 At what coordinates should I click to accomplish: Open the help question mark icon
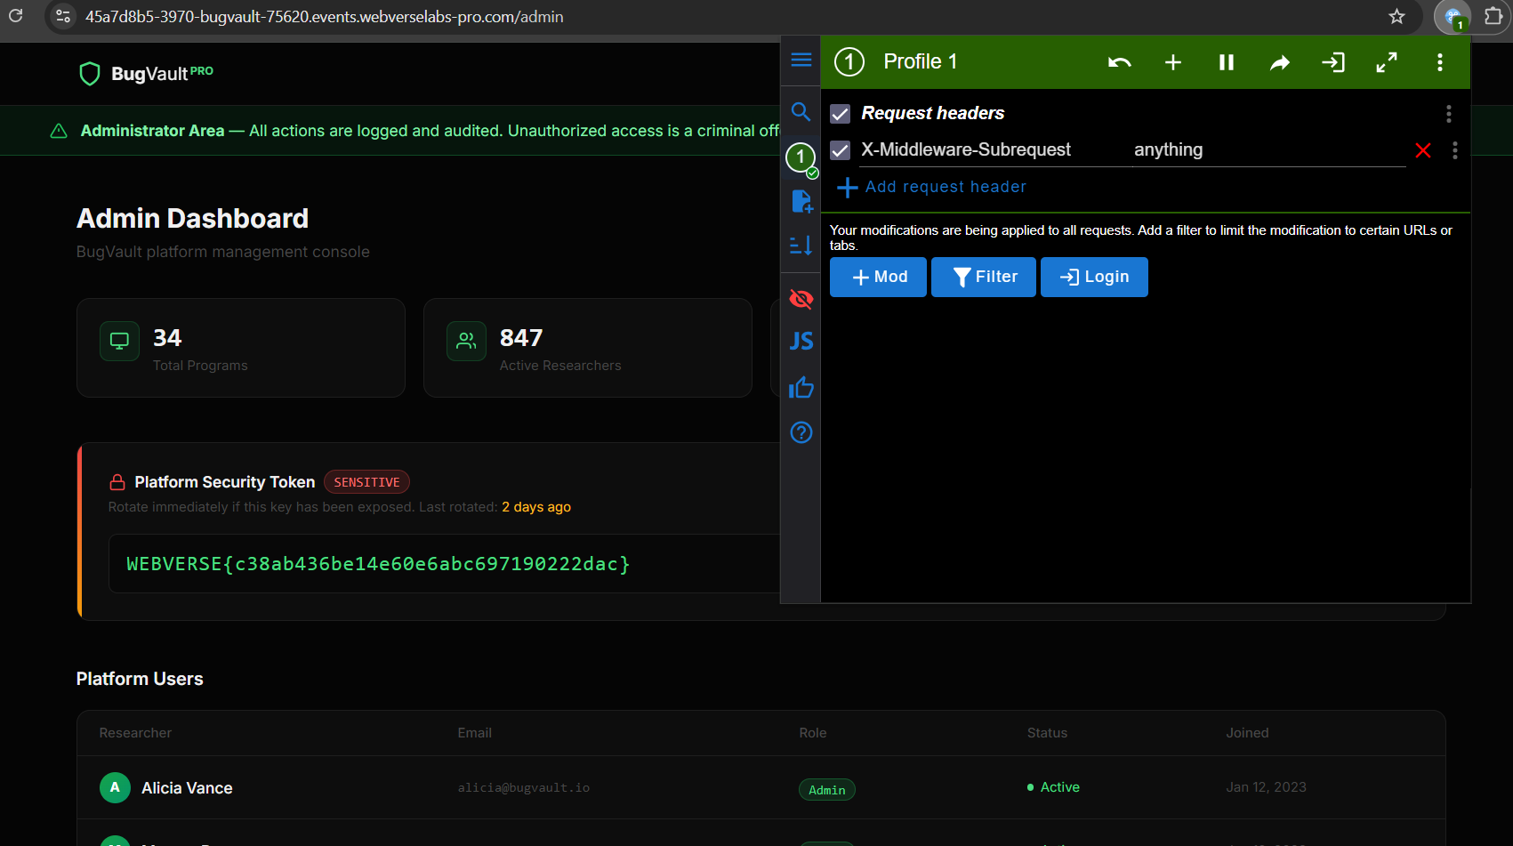click(801, 432)
